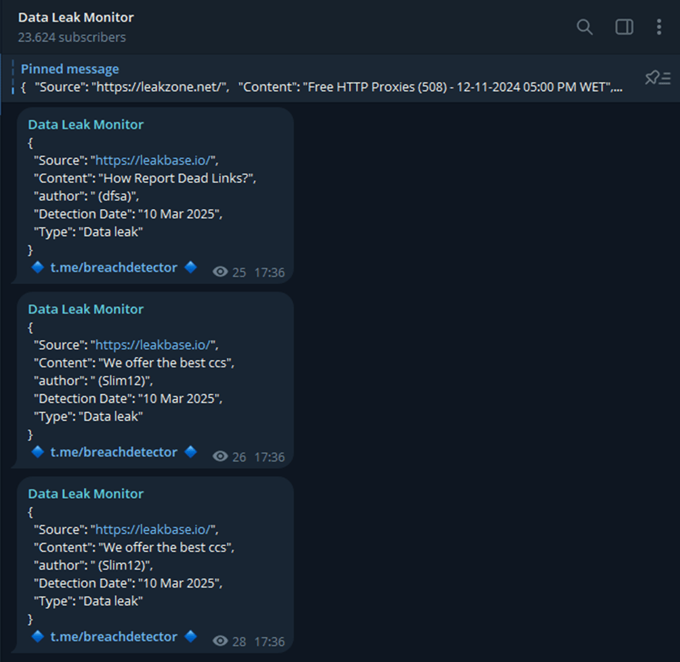Click the 23.624 subscribers count
This screenshot has width=680, height=662.
pyautogui.click(x=72, y=37)
